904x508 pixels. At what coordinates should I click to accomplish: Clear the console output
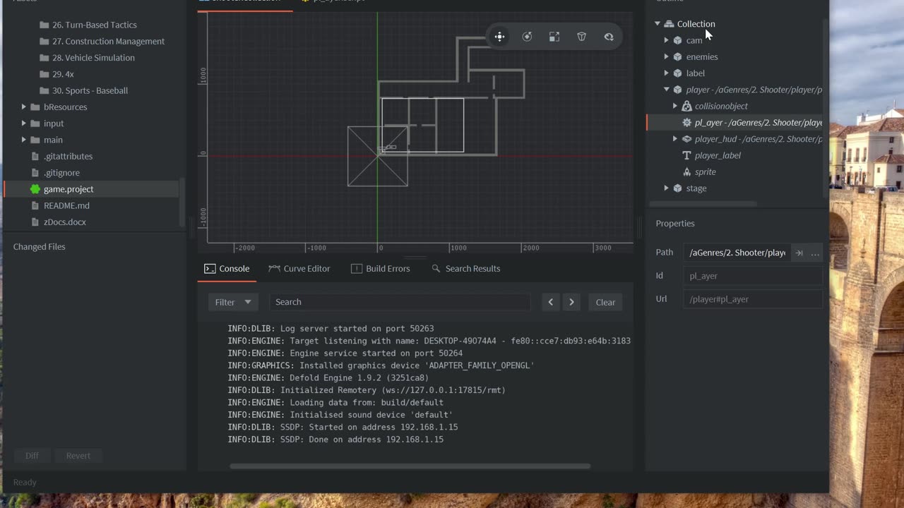(605, 302)
